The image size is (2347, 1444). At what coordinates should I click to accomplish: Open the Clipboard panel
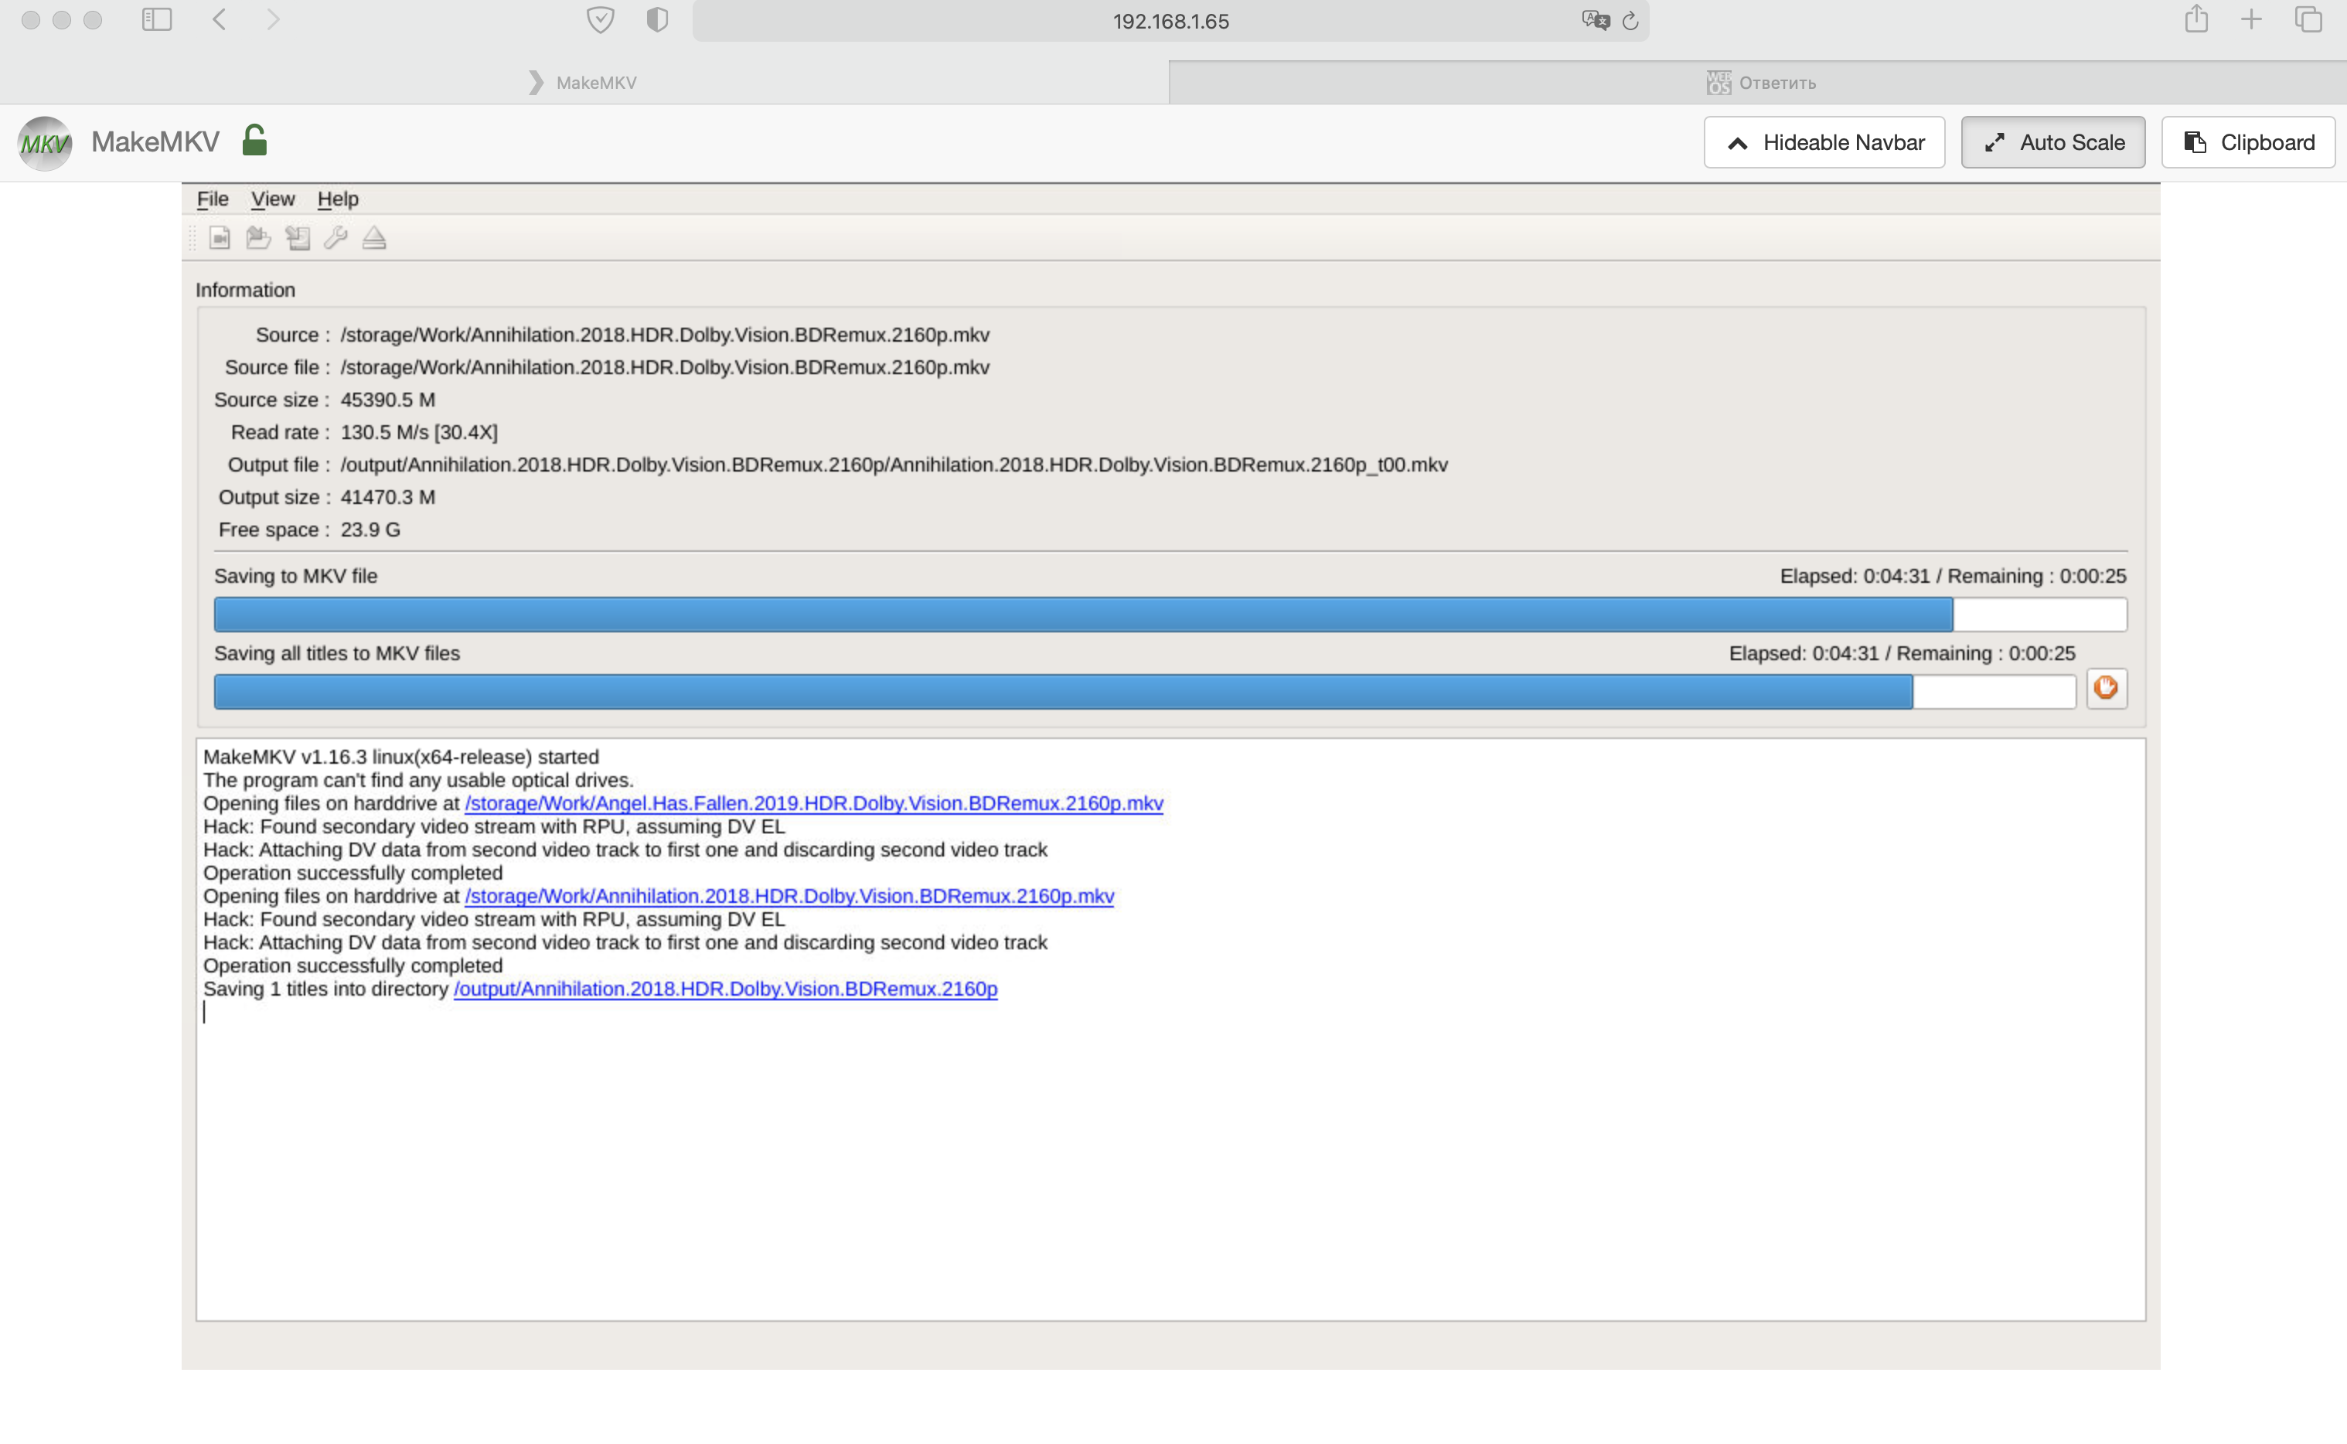click(2248, 142)
